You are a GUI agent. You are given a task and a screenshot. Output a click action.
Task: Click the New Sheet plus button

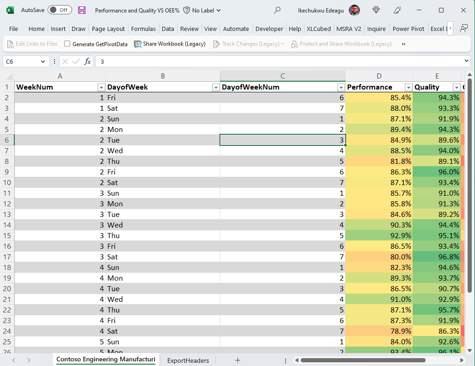click(237, 360)
